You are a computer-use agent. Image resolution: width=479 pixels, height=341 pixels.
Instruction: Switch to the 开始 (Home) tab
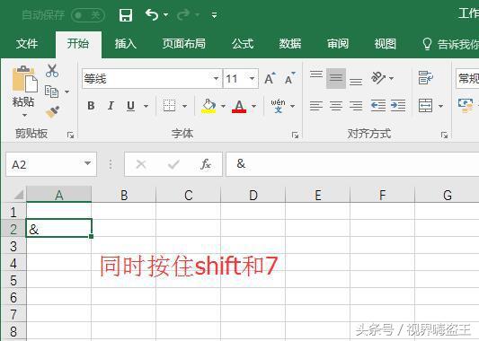(78, 44)
